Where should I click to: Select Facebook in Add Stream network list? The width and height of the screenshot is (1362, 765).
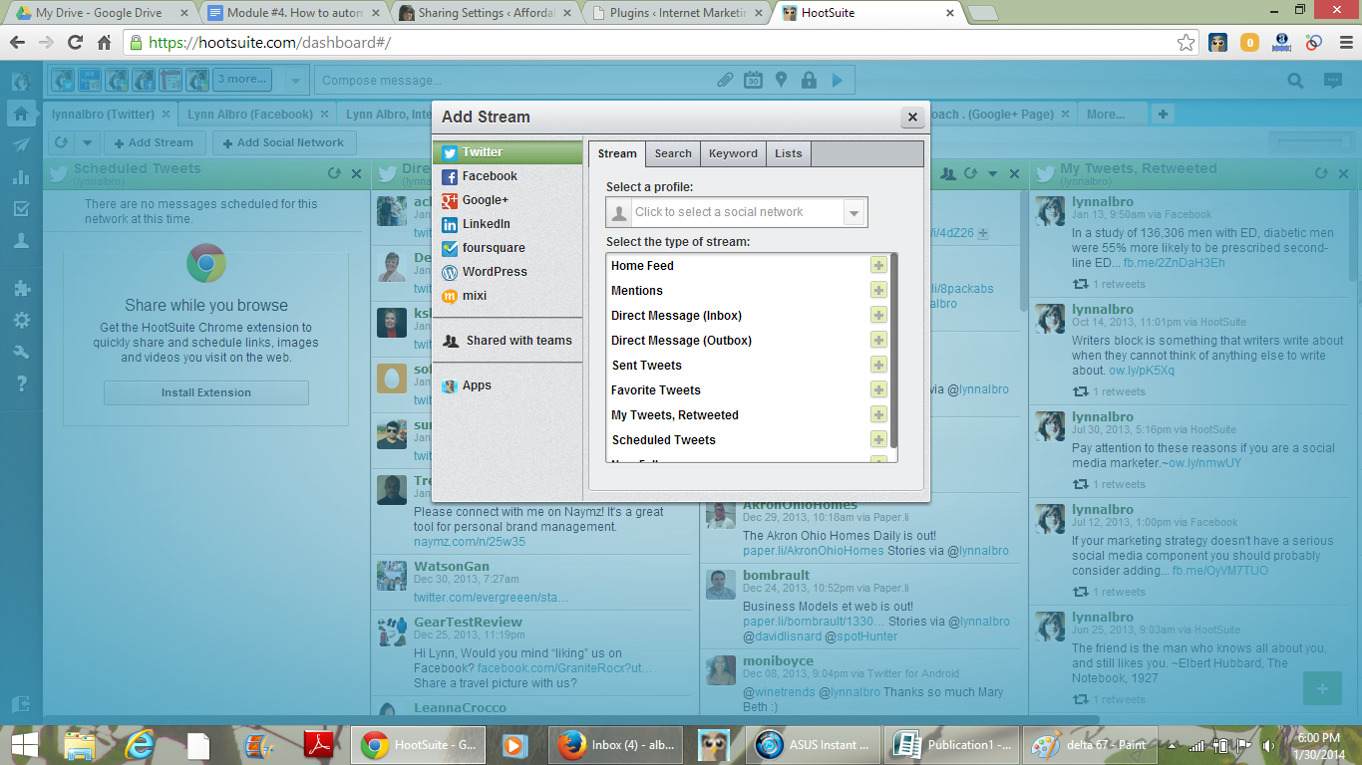(508, 176)
